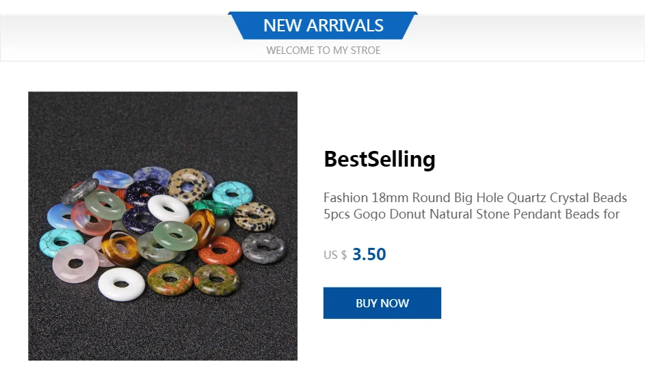
Task: Click the pale pink rose quartz donut bead
Action: point(76,263)
